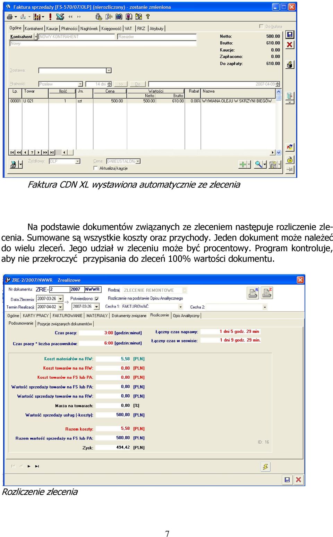Toggle the Potwierdzono checkbox

97,299
